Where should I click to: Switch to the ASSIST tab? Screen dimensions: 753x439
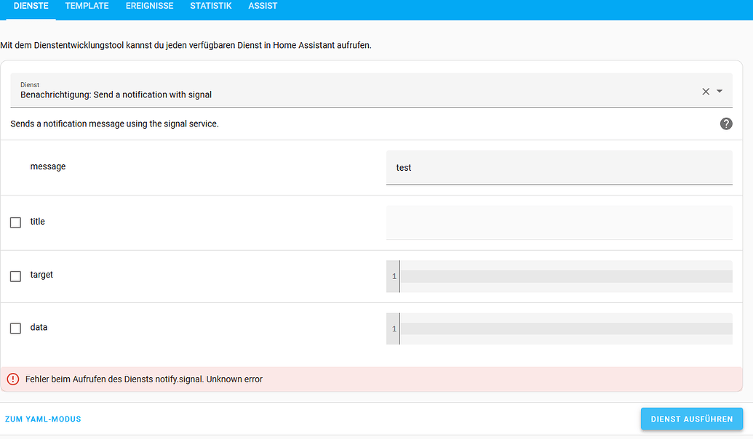tap(263, 6)
